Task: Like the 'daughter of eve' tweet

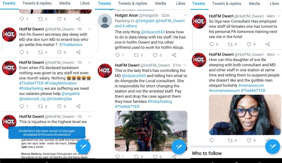Action: click(x=250, y=140)
